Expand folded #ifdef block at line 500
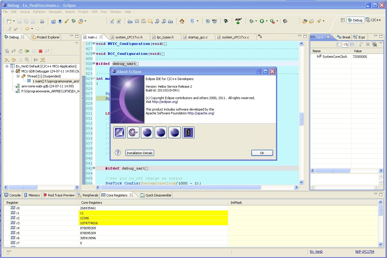This screenshot has height=258, width=387. pyautogui.click(x=94, y=63)
